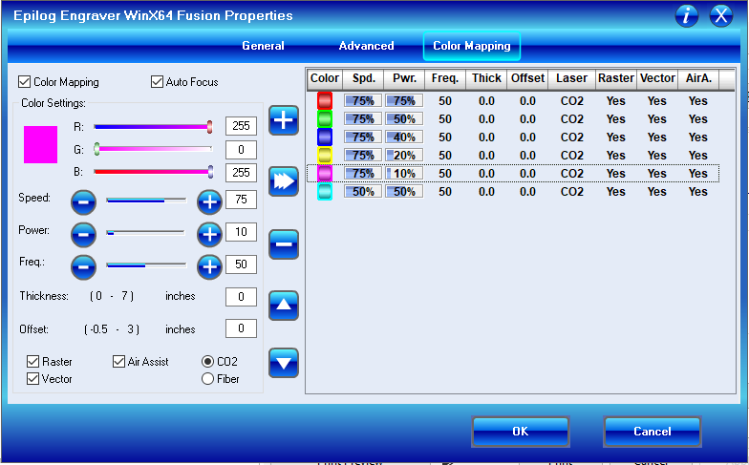
Task: Decrease Power with the minus button
Action: click(84, 235)
